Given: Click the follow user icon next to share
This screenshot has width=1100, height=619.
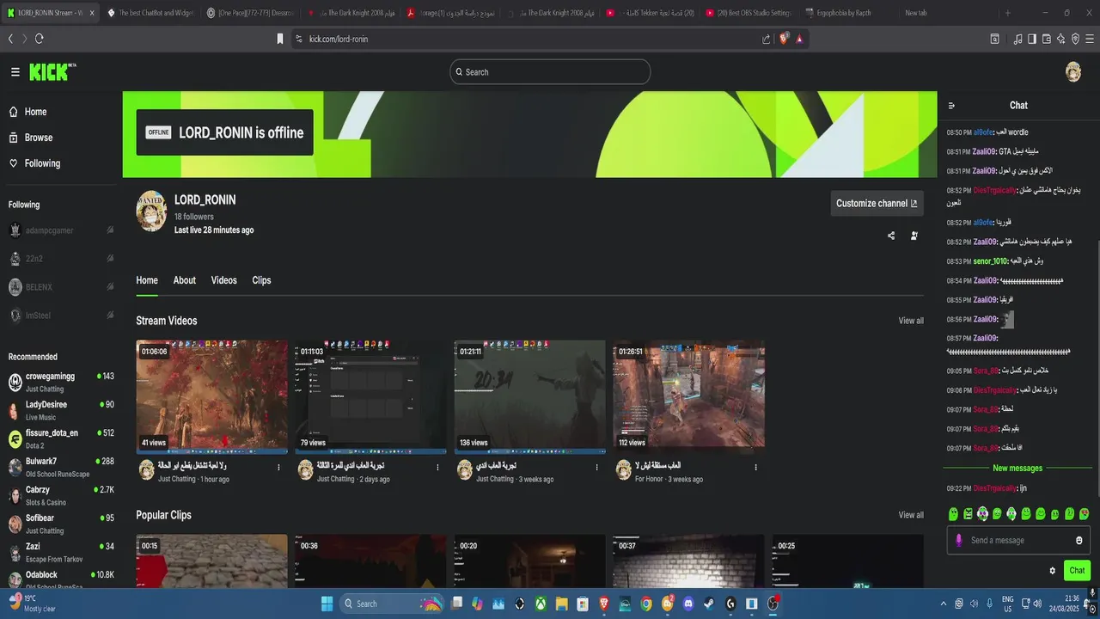Looking at the screenshot, I should point(914,236).
